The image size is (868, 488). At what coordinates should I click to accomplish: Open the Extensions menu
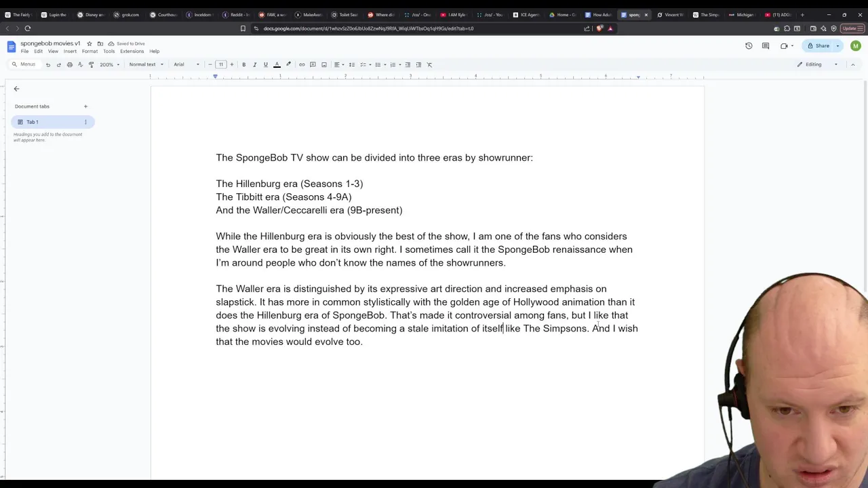point(132,52)
